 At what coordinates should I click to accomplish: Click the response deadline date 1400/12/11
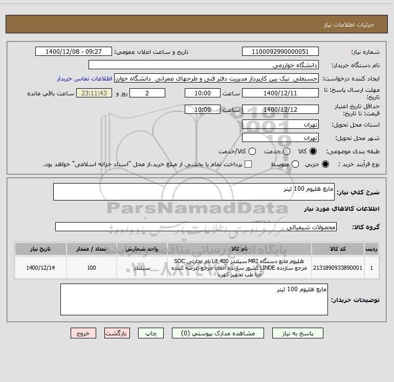coord(280,93)
